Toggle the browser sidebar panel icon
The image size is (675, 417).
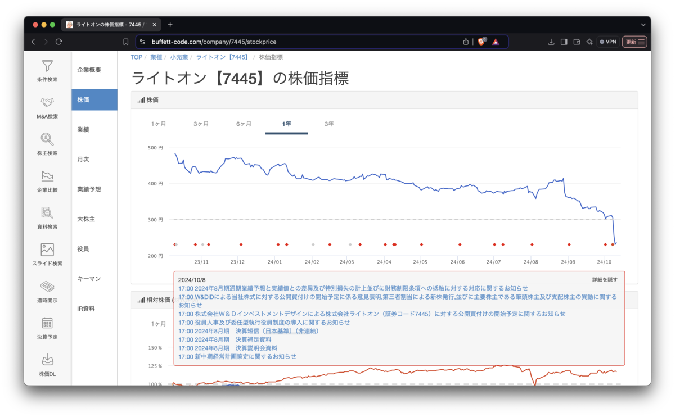click(x=563, y=41)
